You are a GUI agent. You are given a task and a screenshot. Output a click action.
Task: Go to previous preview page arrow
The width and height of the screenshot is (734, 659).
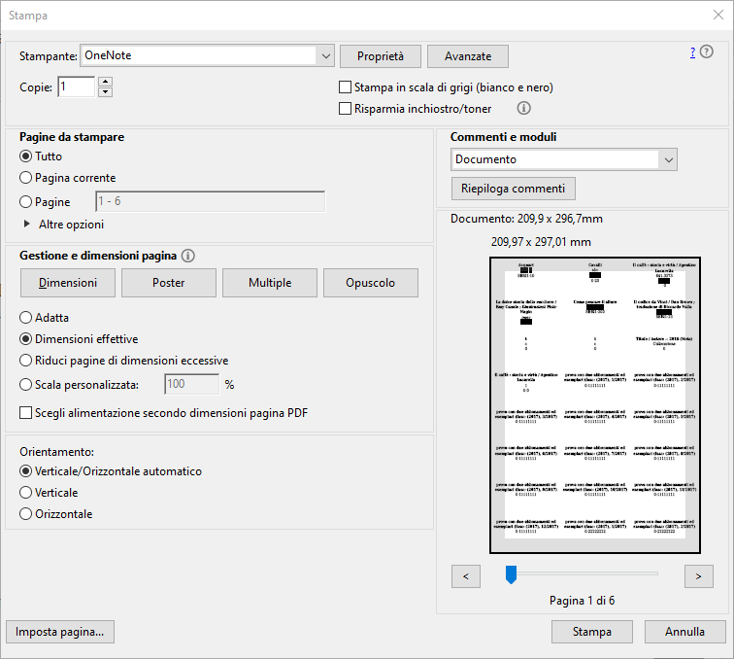[x=466, y=576]
